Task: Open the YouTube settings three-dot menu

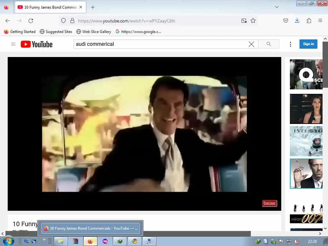Action: [x=290, y=44]
